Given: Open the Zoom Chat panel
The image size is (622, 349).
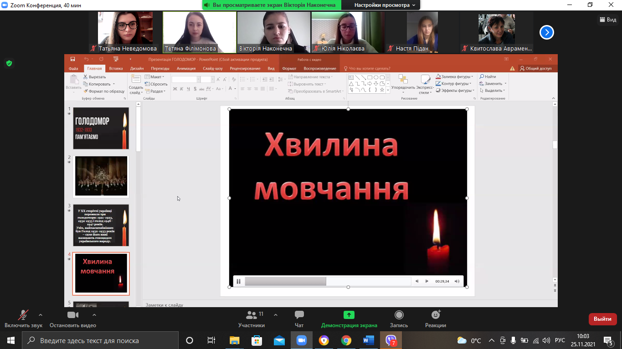Looking at the screenshot, I should click(x=299, y=318).
